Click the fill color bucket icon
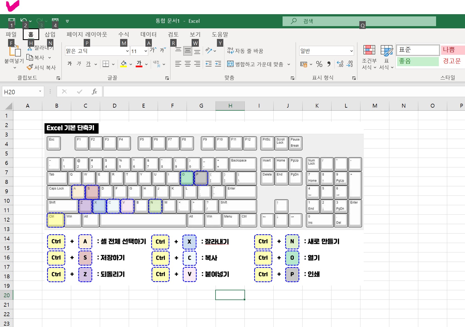The width and height of the screenshot is (465, 327). point(124,64)
